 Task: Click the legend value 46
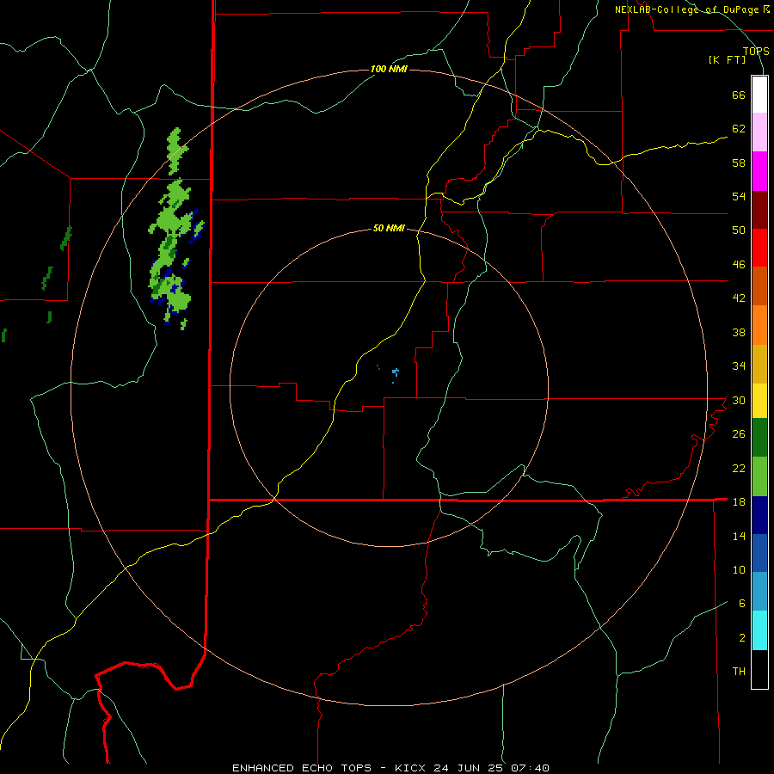739,264
